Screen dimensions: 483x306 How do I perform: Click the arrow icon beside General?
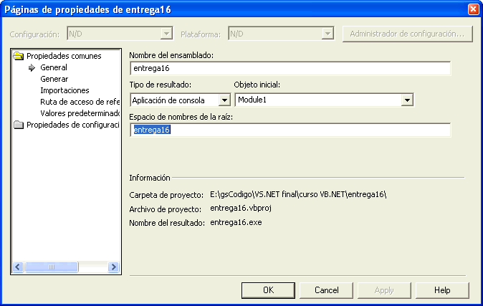coord(32,67)
